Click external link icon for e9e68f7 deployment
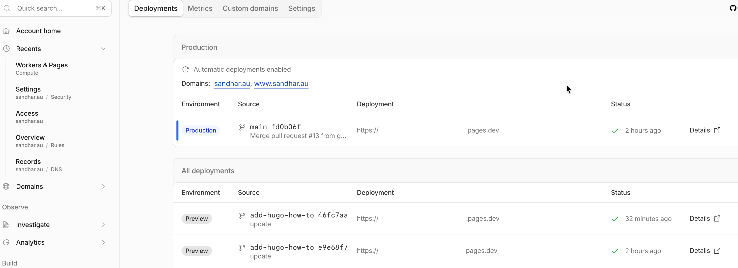The width and height of the screenshot is (738, 268). tap(717, 251)
